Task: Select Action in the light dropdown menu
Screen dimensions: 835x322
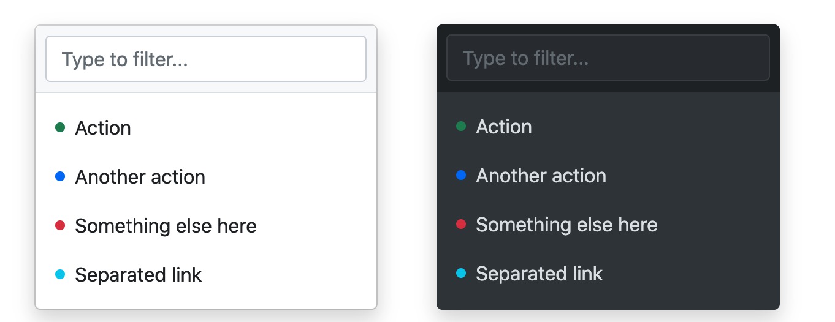Action: coord(103,128)
